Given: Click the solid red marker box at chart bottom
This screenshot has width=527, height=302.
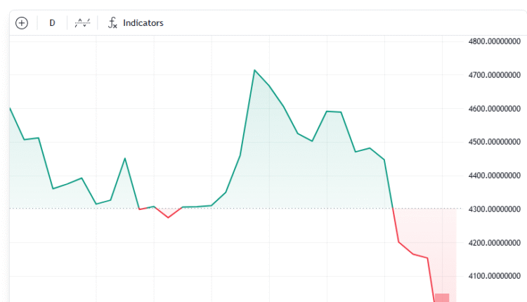Looking at the screenshot, I should pos(442,298).
